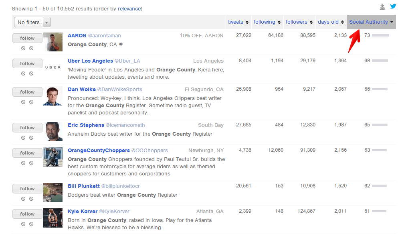The width and height of the screenshot is (398, 234).
Task: Open the @billplunkettocr handle link
Action: 121,186
